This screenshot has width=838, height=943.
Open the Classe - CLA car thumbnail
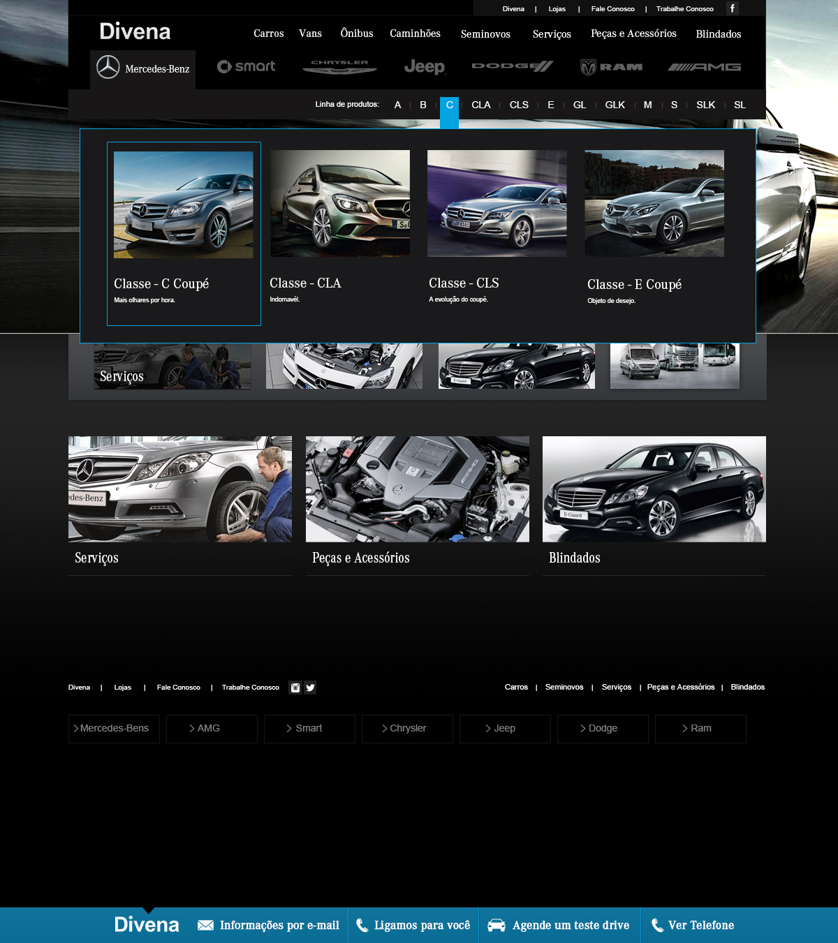point(340,203)
